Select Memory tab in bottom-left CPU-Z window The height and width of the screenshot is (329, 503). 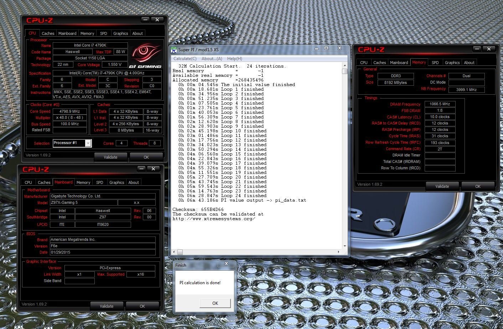(83, 182)
